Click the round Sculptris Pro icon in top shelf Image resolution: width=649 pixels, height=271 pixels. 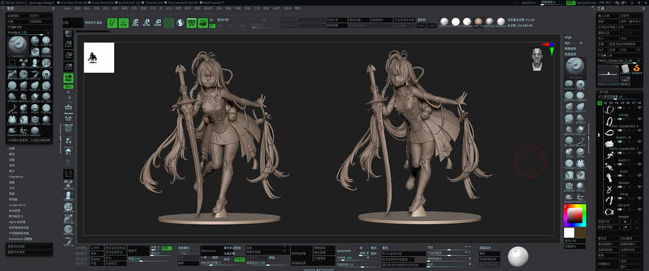click(180, 23)
